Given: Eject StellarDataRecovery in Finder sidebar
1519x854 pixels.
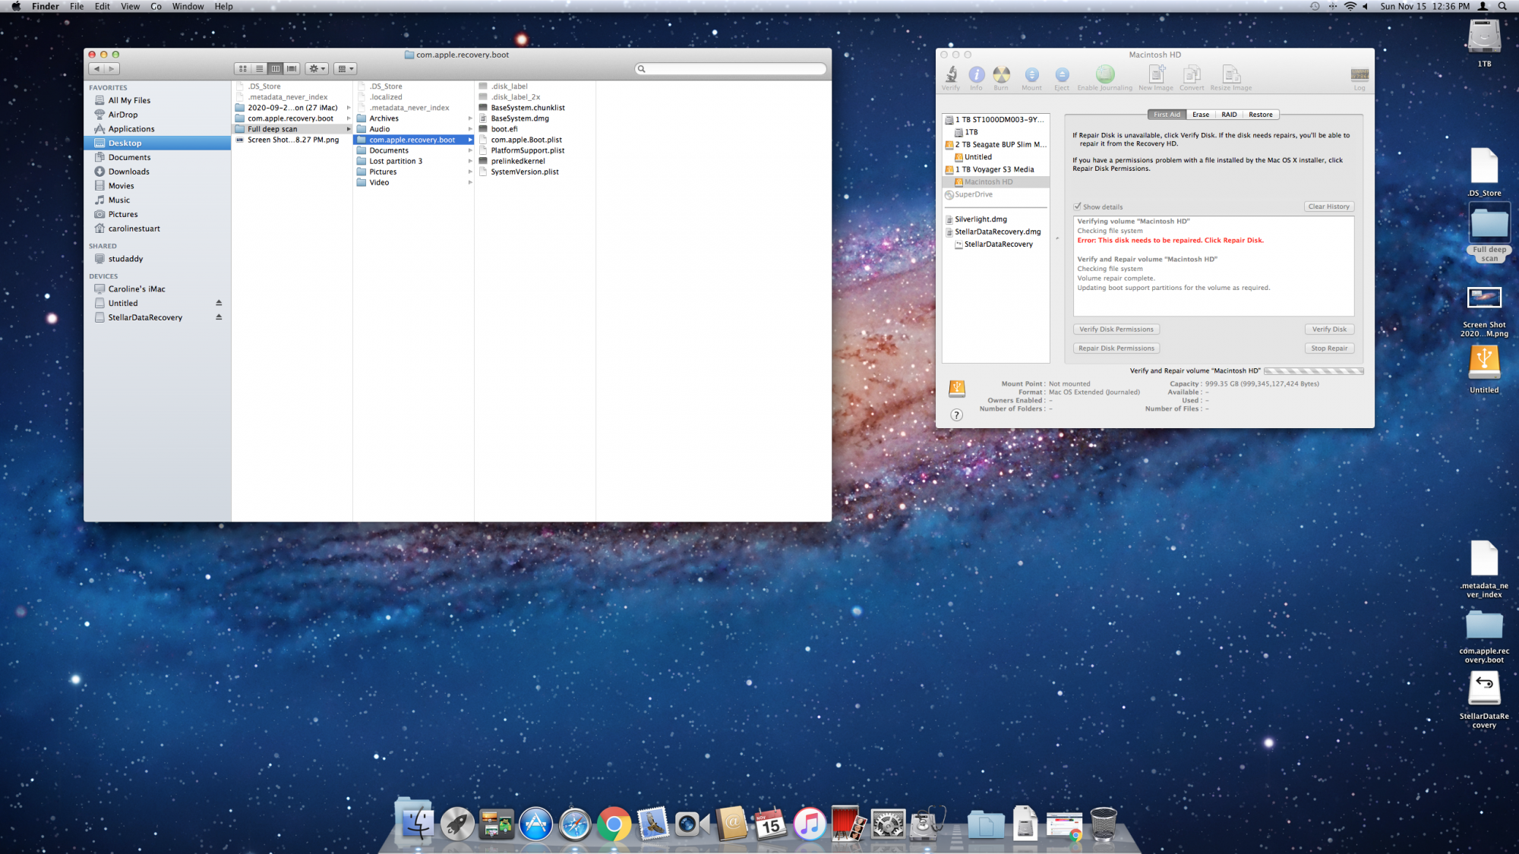Looking at the screenshot, I should click(219, 317).
